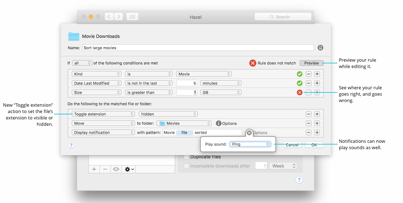403x203 pixels.
Task: Close the Play sound popover
Action: [249, 133]
